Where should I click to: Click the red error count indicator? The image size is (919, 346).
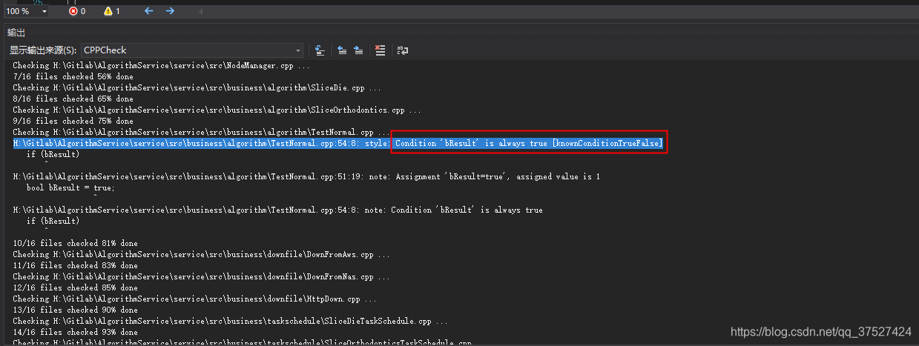77,12
